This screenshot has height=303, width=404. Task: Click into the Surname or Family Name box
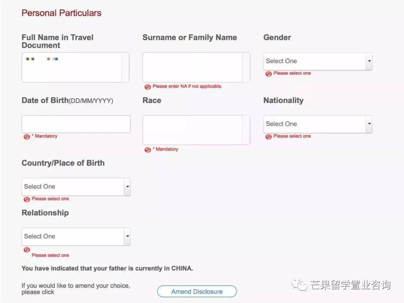click(x=192, y=67)
